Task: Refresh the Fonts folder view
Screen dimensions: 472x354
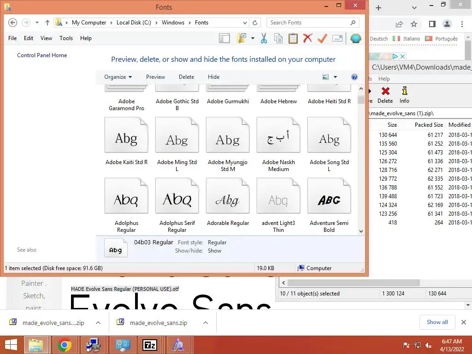Action: click(x=255, y=23)
